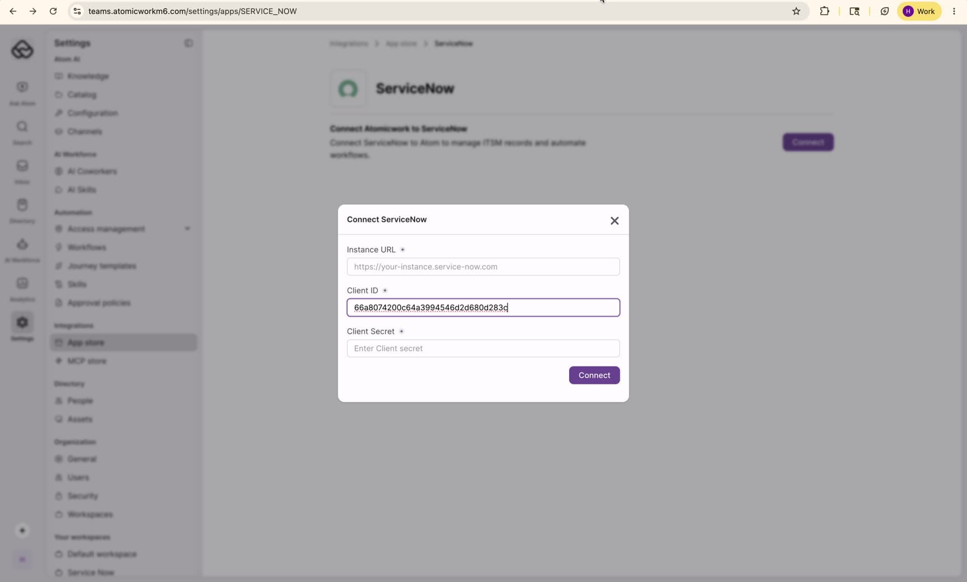Open Assets under Directory
Viewport: 967px width, 582px height.
coord(79,419)
